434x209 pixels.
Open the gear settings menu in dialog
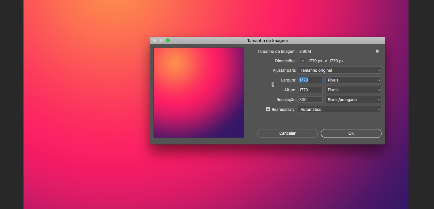(x=378, y=52)
